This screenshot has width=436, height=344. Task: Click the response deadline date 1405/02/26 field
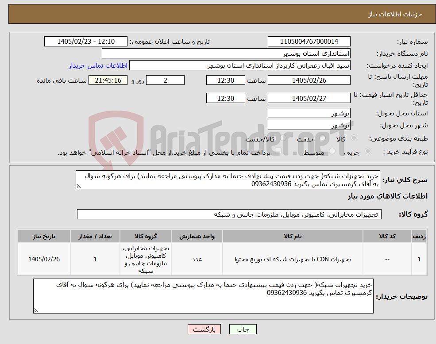click(x=309, y=80)
